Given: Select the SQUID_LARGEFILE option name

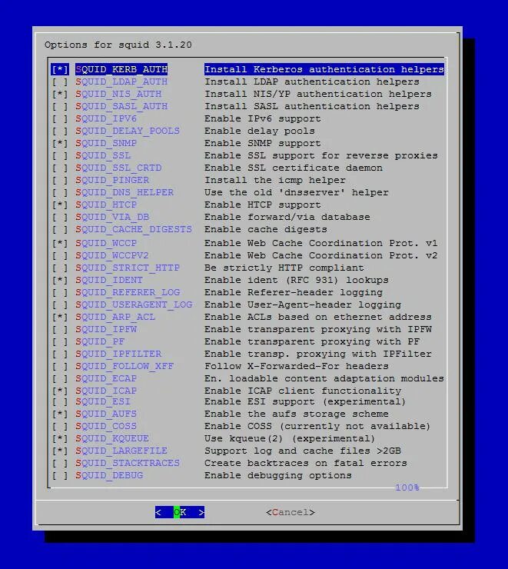Looking at the screenshot, I should [x=121, y=451].
